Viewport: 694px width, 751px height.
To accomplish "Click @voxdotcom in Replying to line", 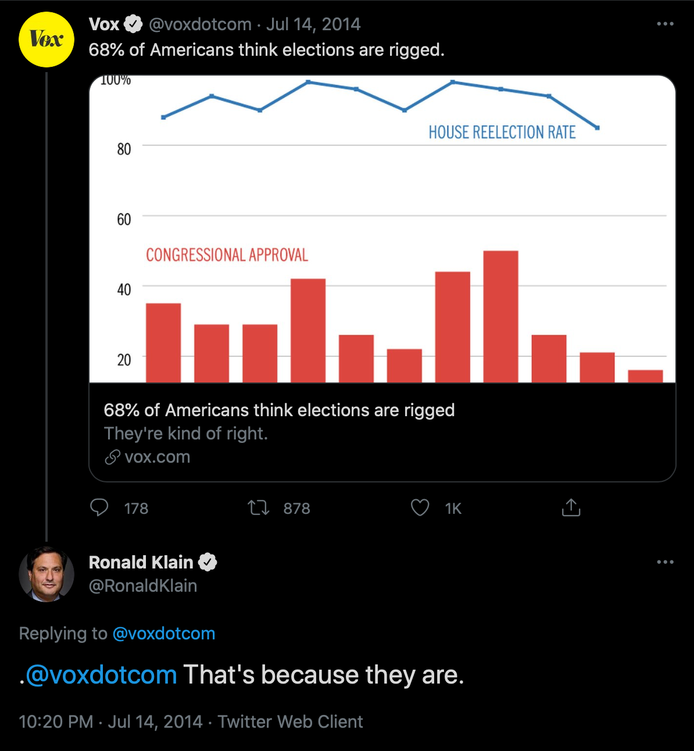I will pyautogui.click(x=164, y=634).
